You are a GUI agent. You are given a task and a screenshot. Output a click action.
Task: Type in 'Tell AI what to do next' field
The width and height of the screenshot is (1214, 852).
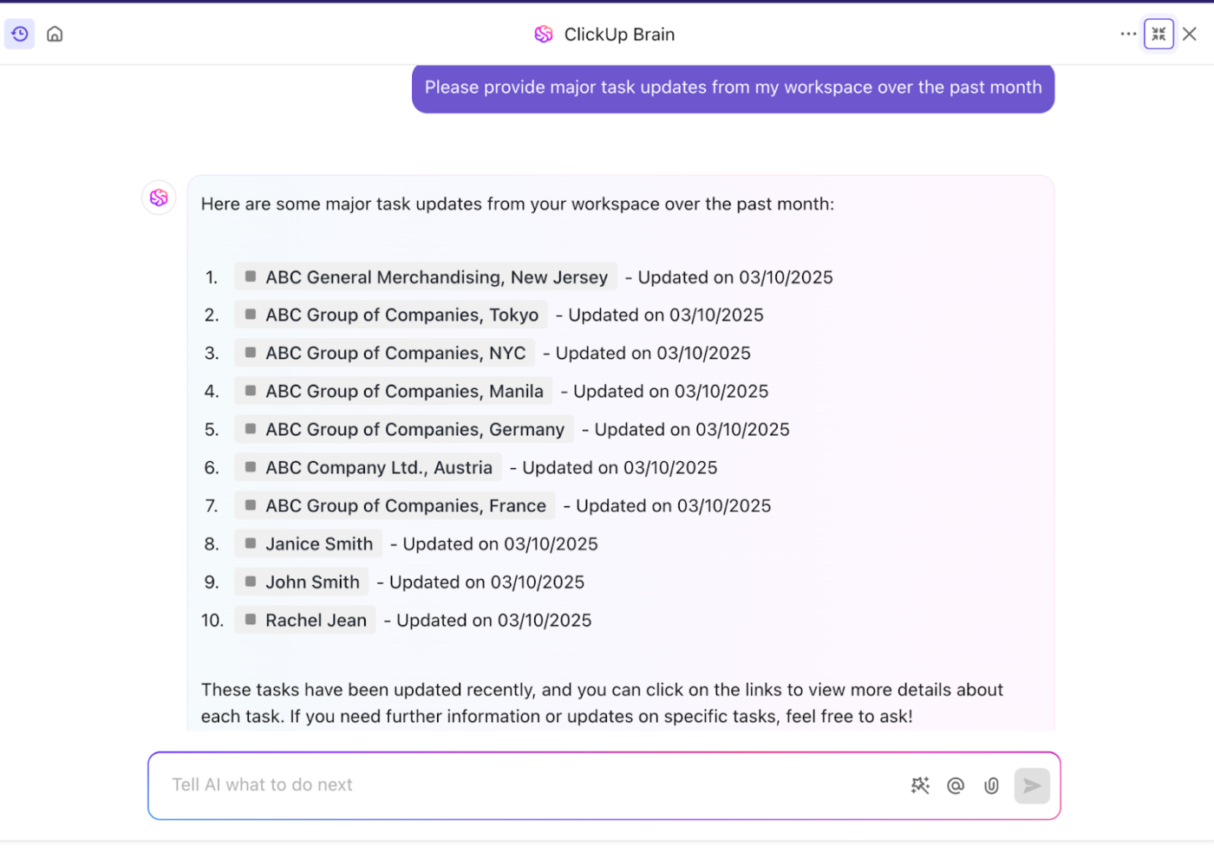coord(520,785)
